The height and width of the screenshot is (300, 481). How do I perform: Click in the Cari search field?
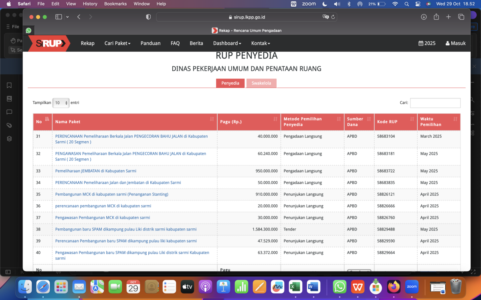[435, 103]
